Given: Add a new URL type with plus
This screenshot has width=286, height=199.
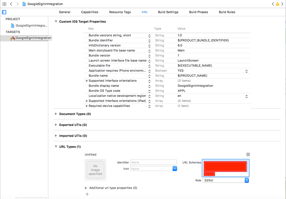Looking at the screenshot, I should [87, 194].
